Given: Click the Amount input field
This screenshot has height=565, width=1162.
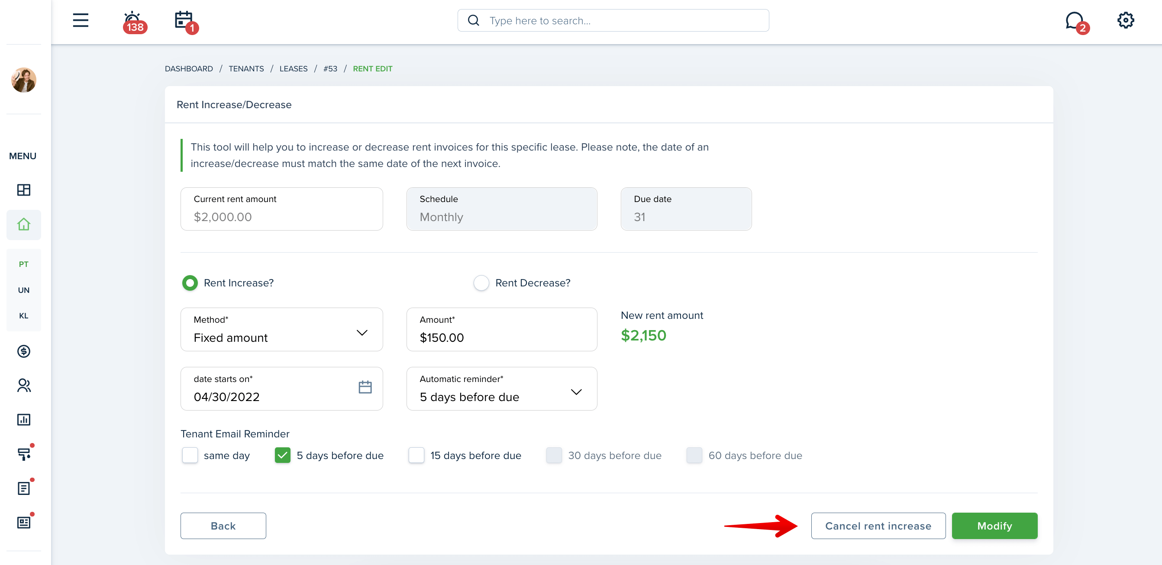Looking at the screenshot, I should [502, 329].
